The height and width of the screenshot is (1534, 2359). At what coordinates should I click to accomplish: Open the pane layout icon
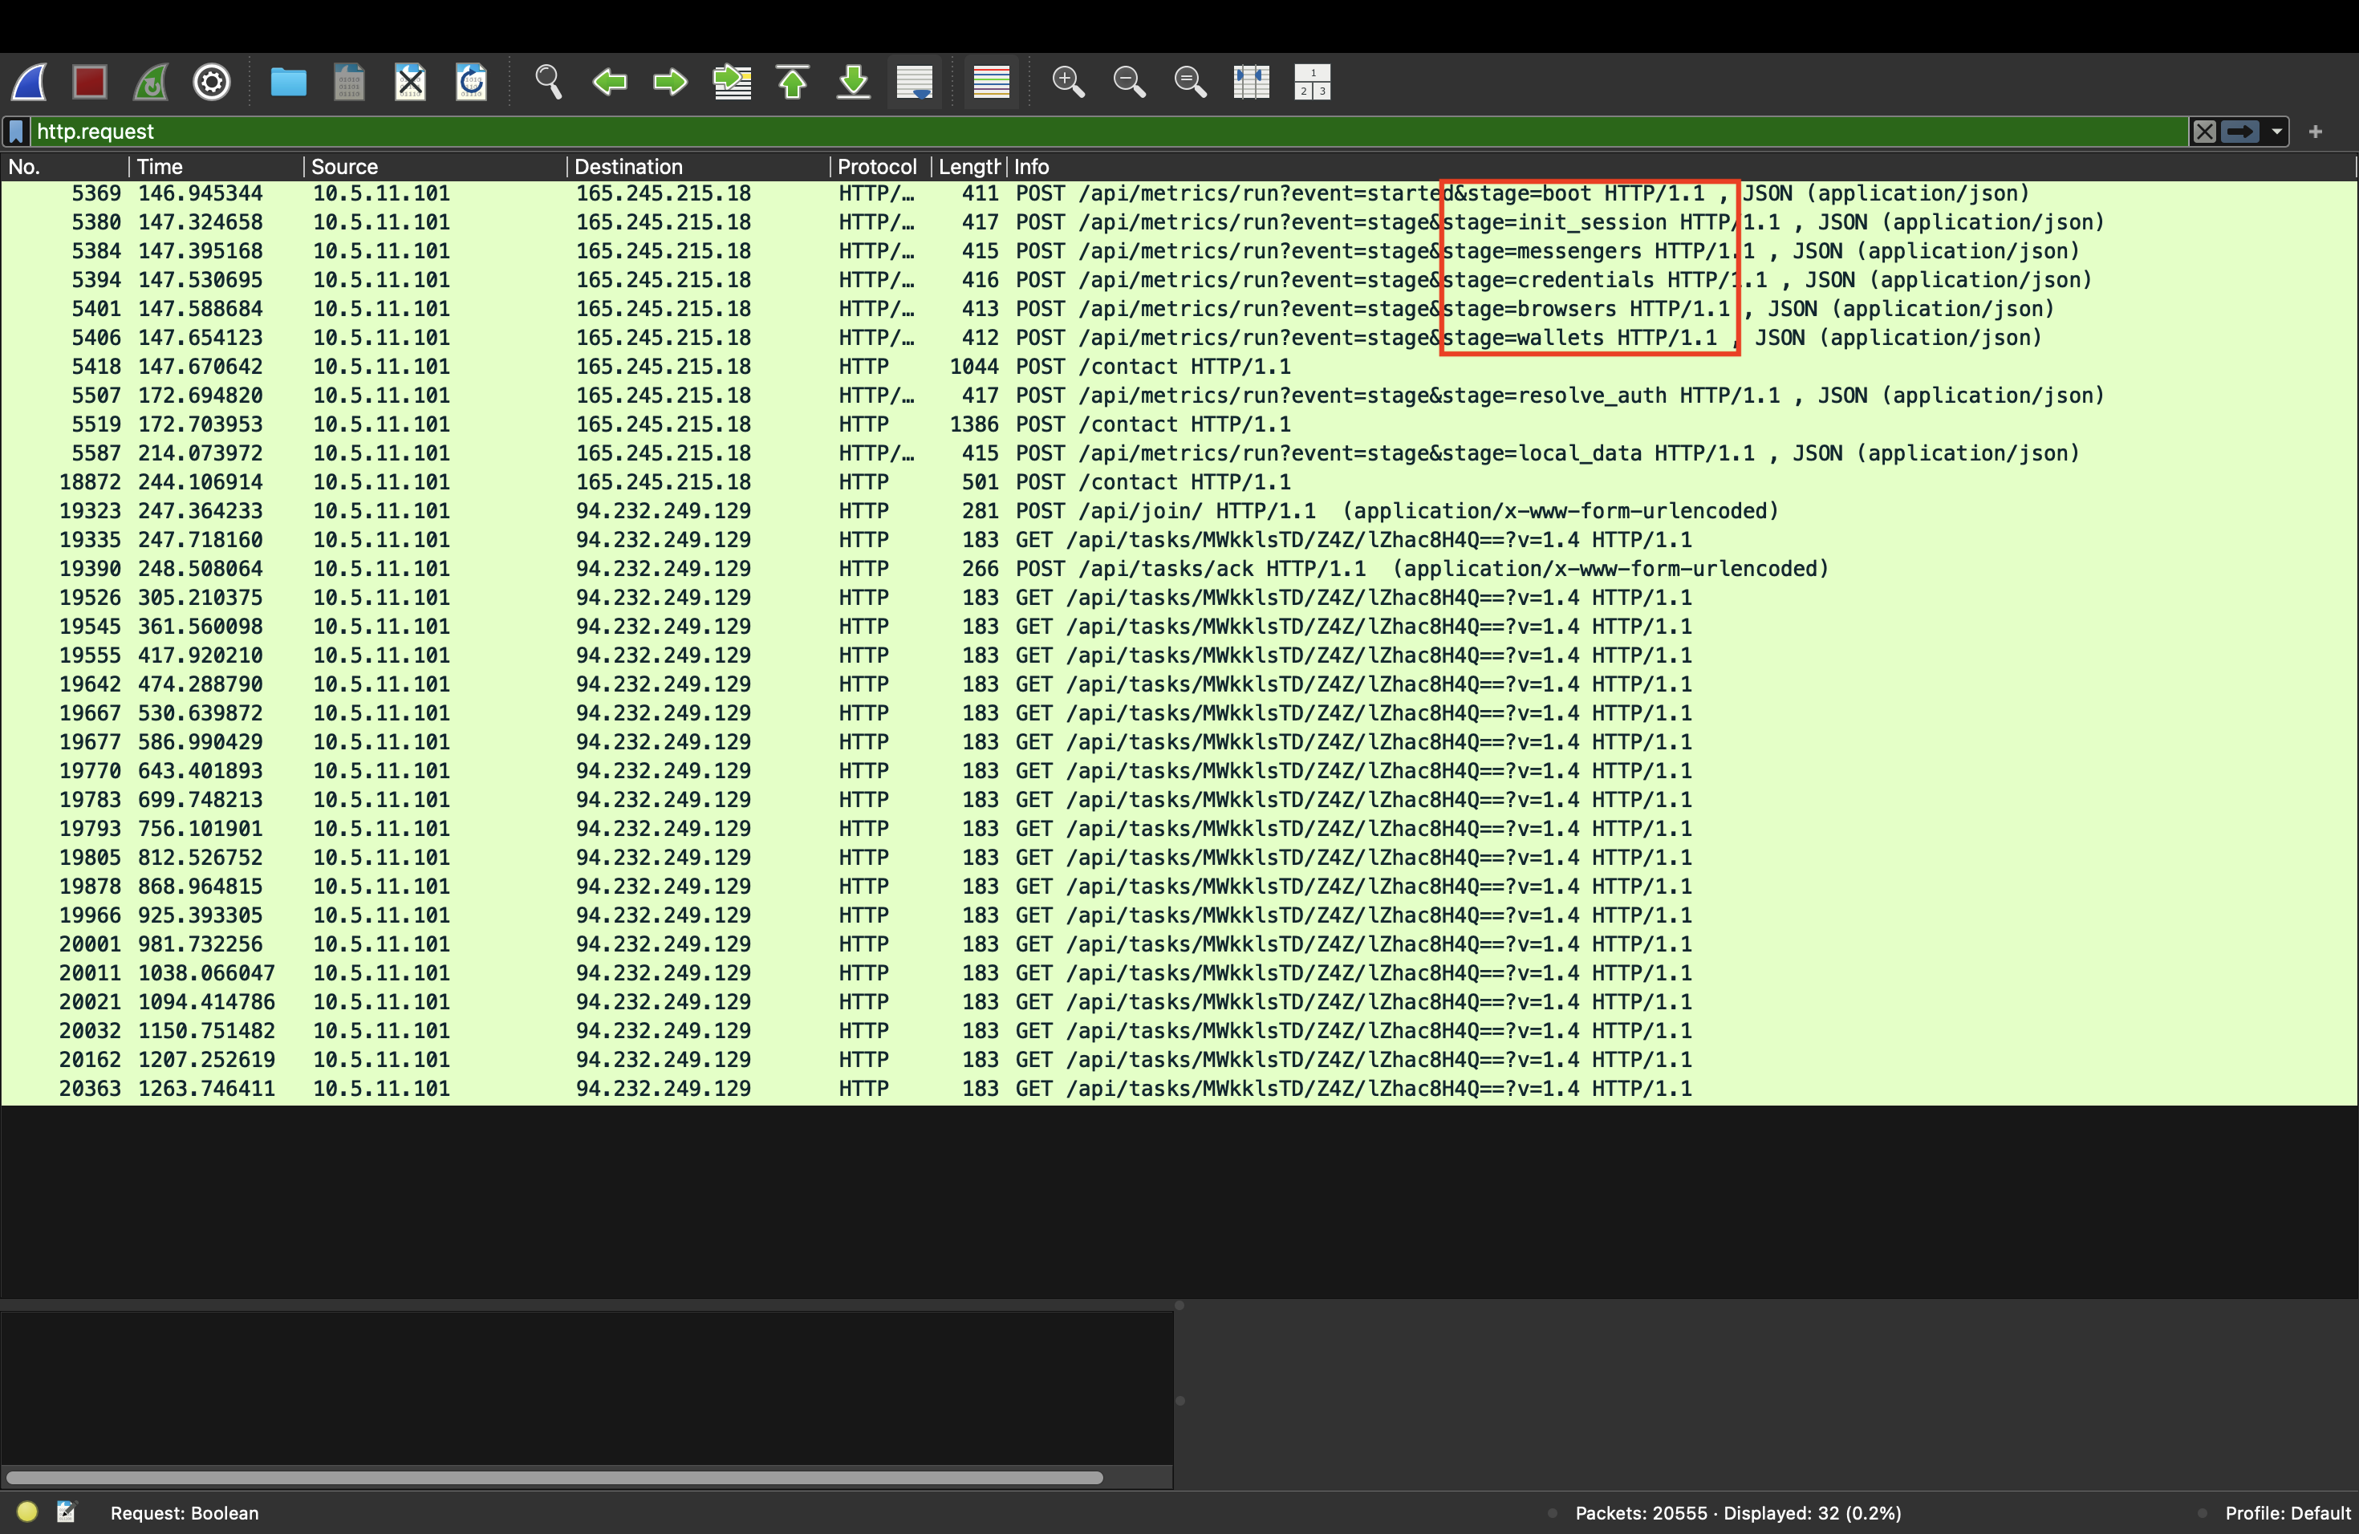coord(1313,83)
